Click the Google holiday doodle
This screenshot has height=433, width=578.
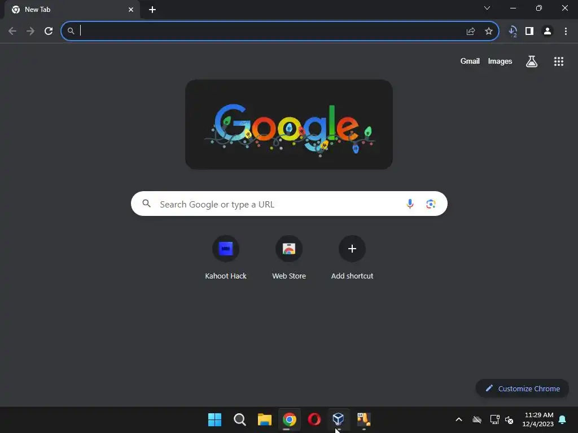(289, 125)
